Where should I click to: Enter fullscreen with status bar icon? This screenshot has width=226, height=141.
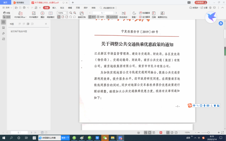223,133
